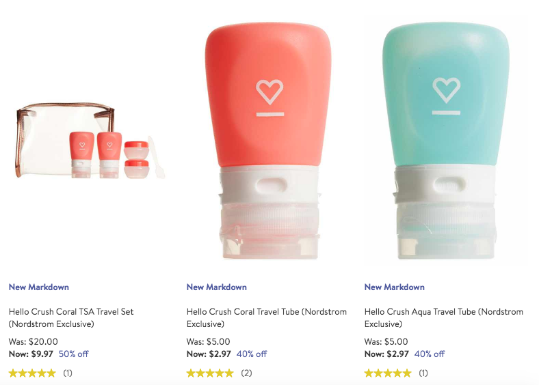Open the (1) review count for Aqua Tube
This screenshot has height=385, width=539.
point(423,373)
